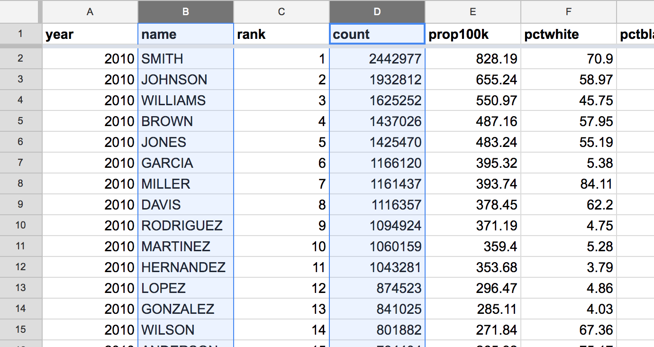Select the WILLIAMS cell
Viewport: 654px width, 347px height.
tap(186, 100)
